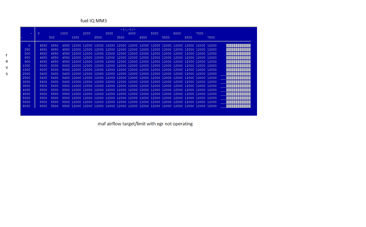
Task: Click the 12000 cell in 850 revs row, column 1500
Action: [76, 58]
